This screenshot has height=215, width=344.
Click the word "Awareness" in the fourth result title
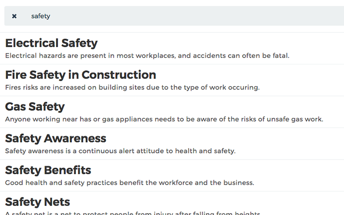coord(75,139)
